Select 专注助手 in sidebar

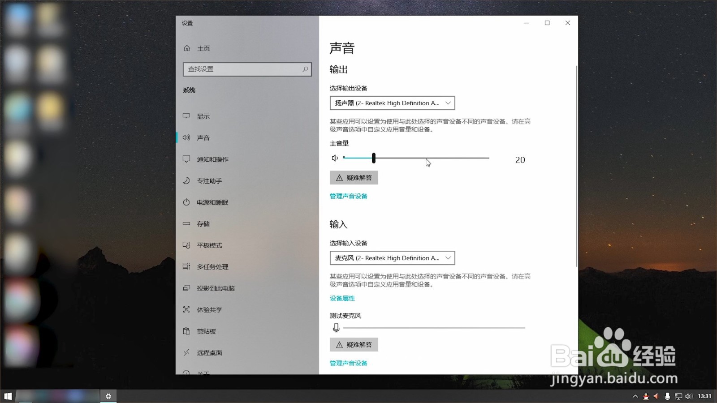coord(210,181)
